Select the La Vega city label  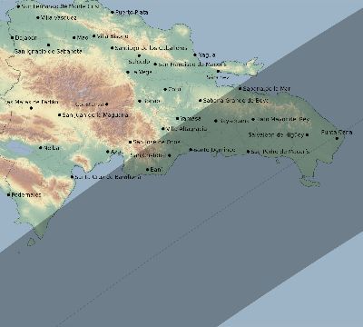coord(142,72)
